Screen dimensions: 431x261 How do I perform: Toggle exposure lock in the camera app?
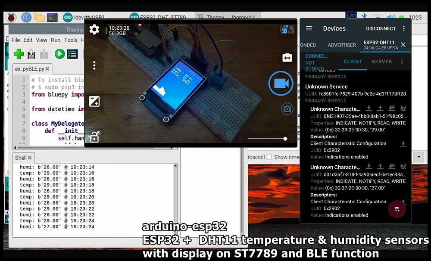point(94,137)
